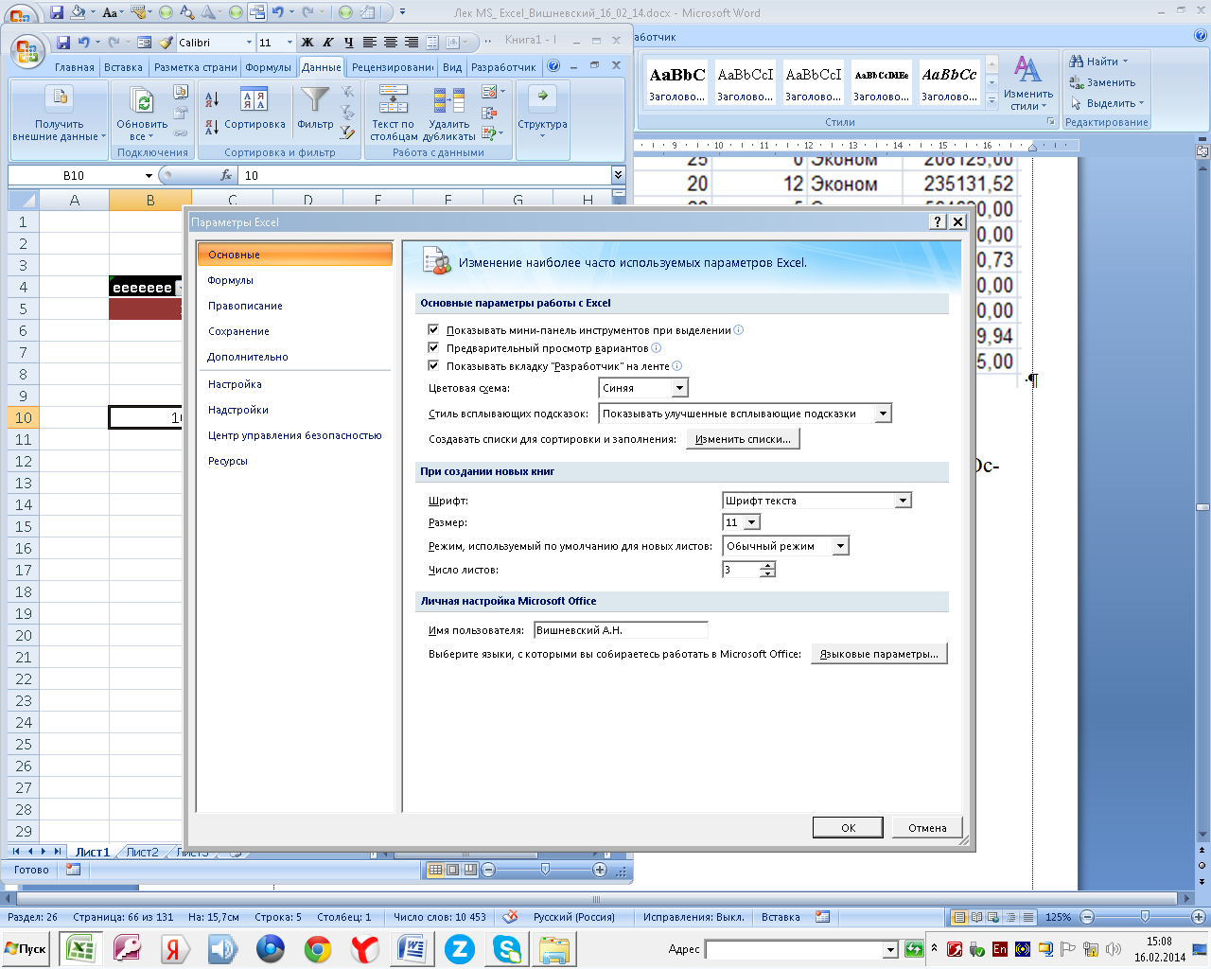The image size is (1211, 969).
Task: Switch to Лист2 sheet tab
Action: [143, 852]
